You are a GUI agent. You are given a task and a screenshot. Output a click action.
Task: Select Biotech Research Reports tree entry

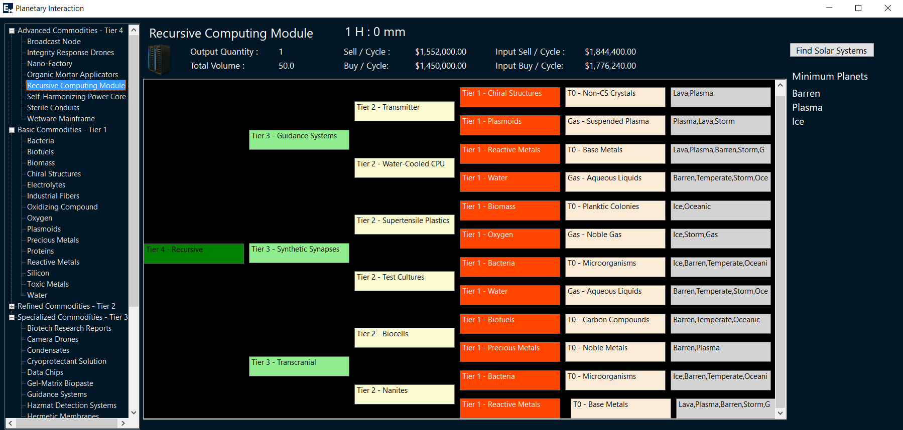69,328
